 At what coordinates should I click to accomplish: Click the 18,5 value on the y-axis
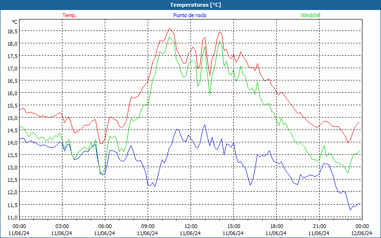pyautogui.click(x=12, y=31)
